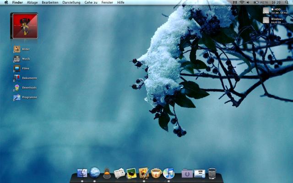Launch the coffee cup app in dock
Screen dimensions: 293x183
coord(156,173)
